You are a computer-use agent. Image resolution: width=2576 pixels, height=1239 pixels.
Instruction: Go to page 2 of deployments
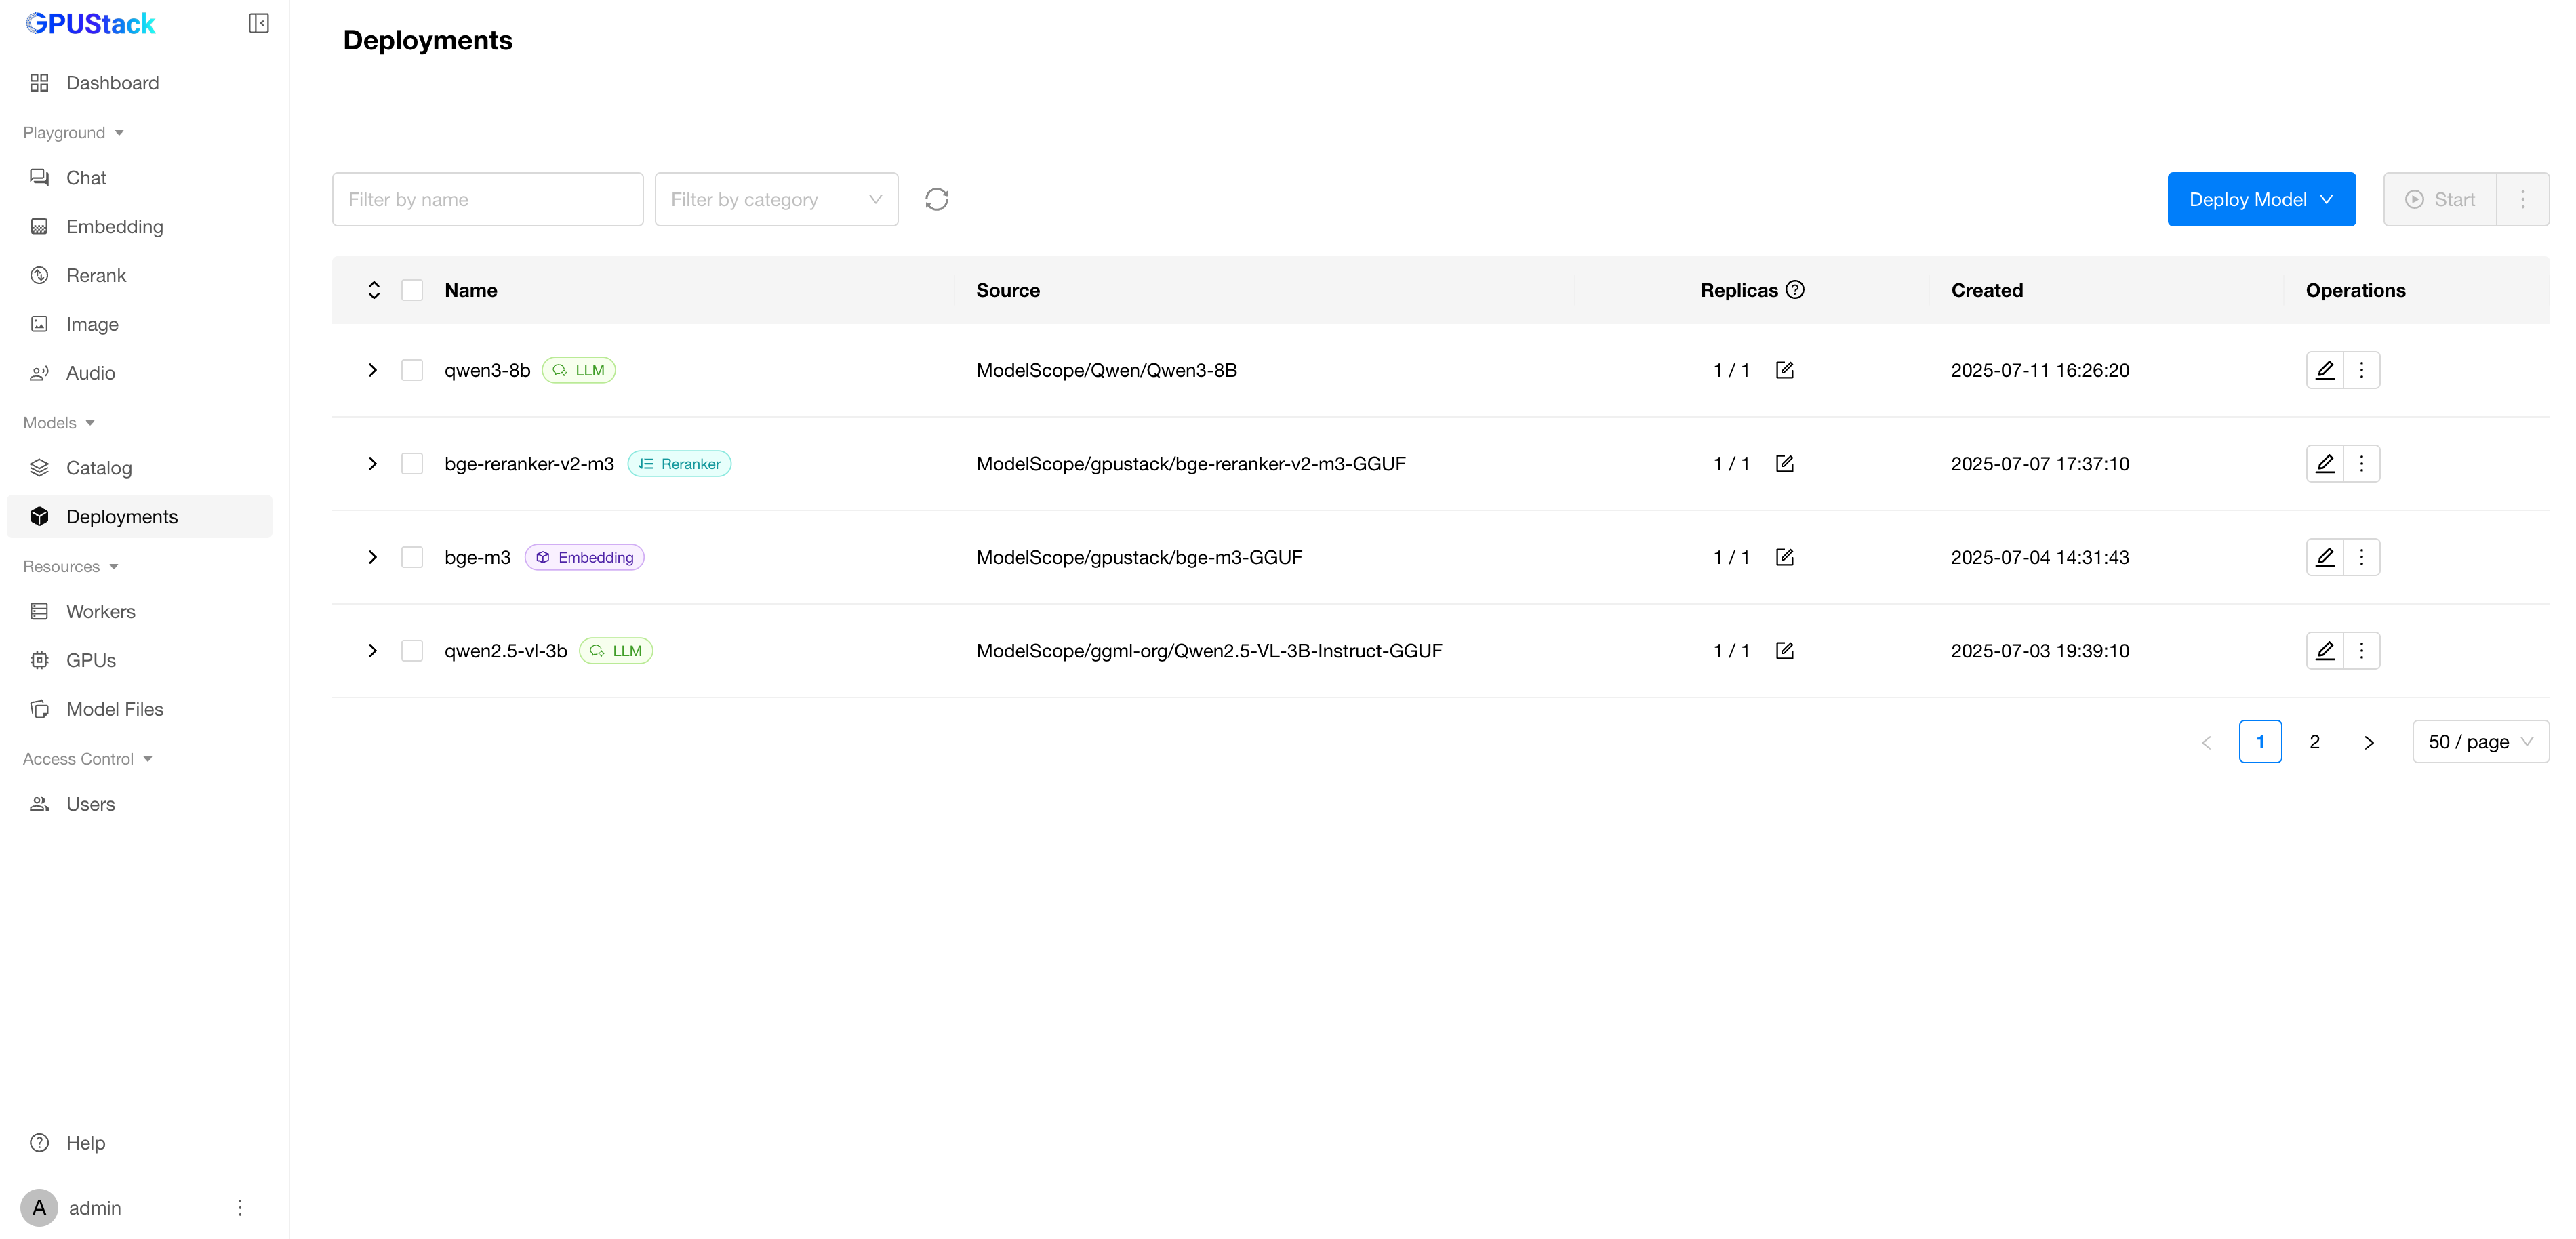tap(2314, 742)
